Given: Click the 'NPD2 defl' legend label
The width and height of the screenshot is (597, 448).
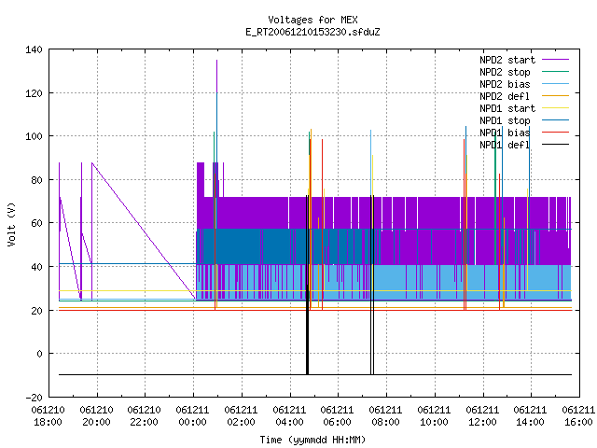Looking at the screenshot, I should click(505, 96).
